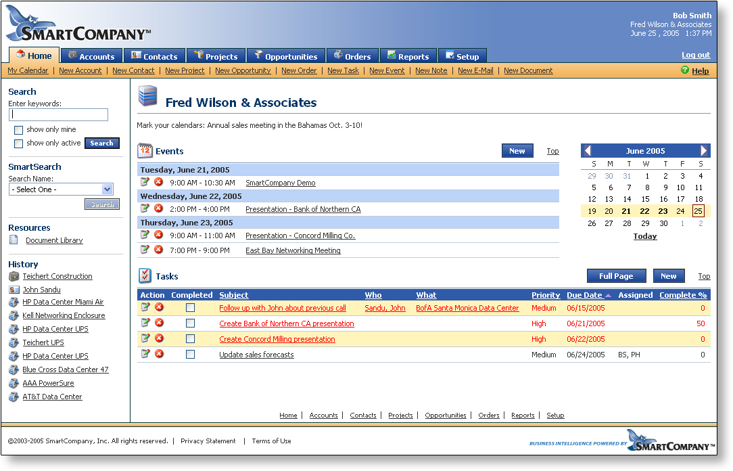
Task: Click the Log out link
Action: pos(696,55)
